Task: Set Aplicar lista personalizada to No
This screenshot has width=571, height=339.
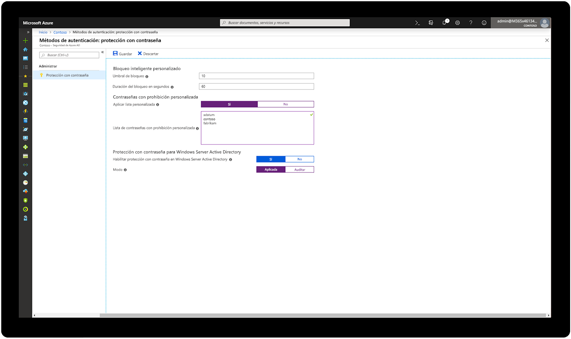Action: click(x=285, y=104)
